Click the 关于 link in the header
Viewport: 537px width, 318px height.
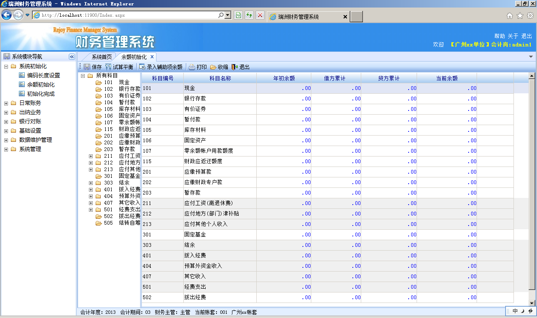pyautogui.click(x=513, y=36)
